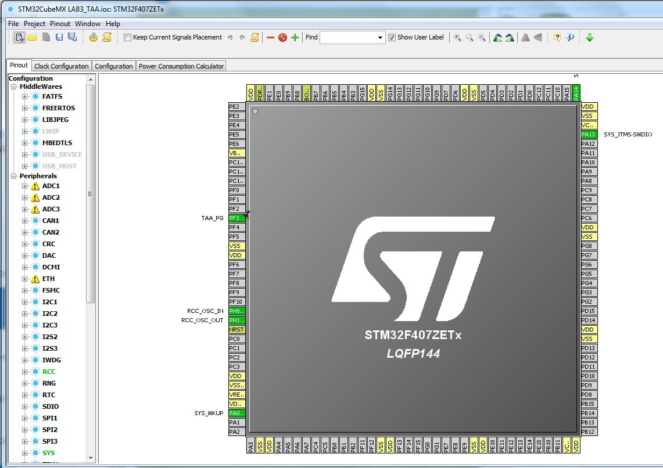The image size is (663, 468).
Task: Select SDIO peripheral in the tree
Action: click(51, 407)
